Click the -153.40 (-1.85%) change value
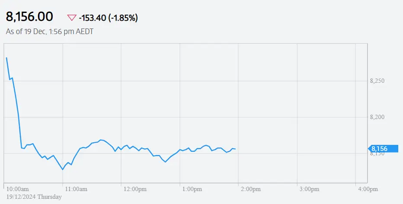The height and width of the screenshot is (204, 403). pos(108,18)
